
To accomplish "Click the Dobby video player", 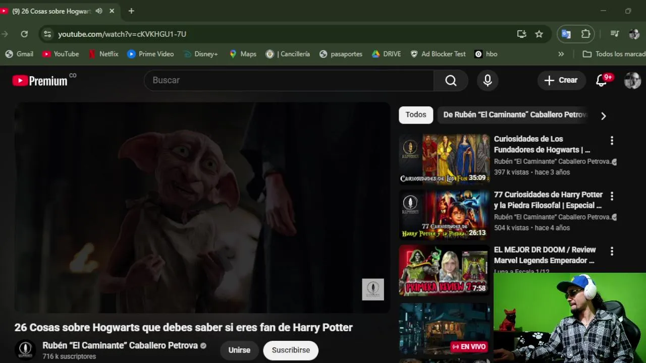I will coord(202,208).
